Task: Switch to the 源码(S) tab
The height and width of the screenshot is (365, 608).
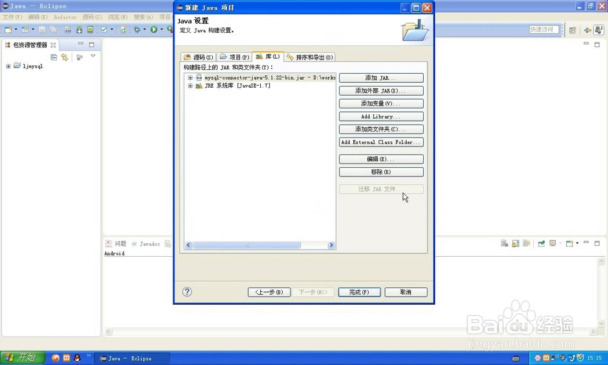Action: click(198, 57)
